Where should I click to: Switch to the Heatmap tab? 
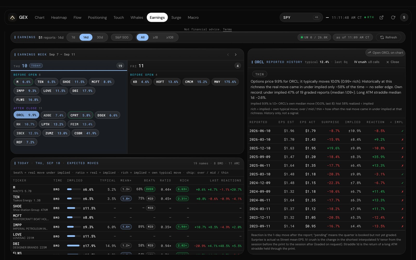click(59, 17)
